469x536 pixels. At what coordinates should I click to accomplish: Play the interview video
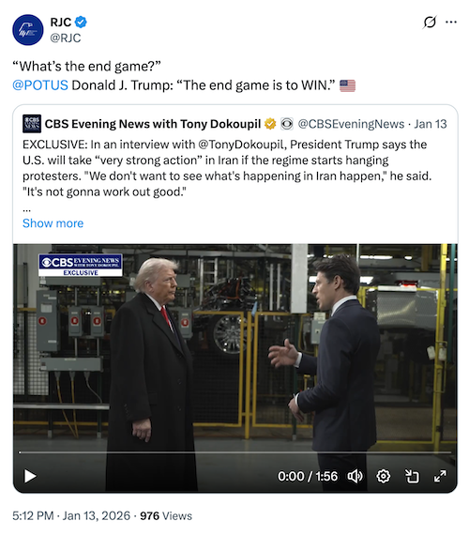pyautogui.click(x=30, y=476)
